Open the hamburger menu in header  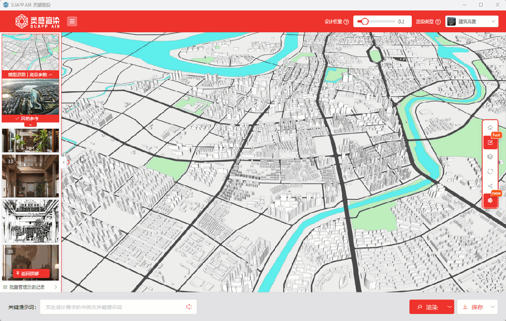point(72,22)
